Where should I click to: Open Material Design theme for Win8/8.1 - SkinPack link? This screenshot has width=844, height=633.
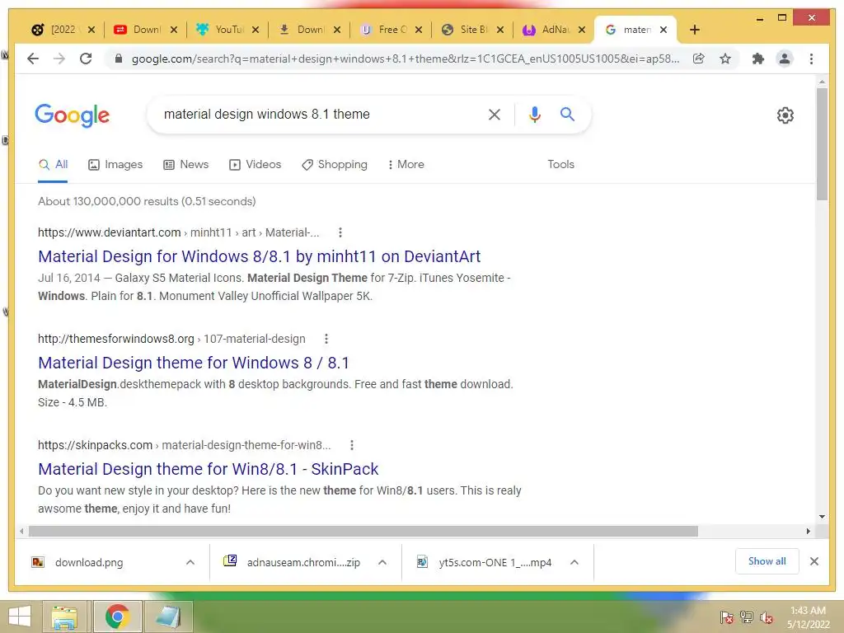pyautogui.click(x=208, y=469)
